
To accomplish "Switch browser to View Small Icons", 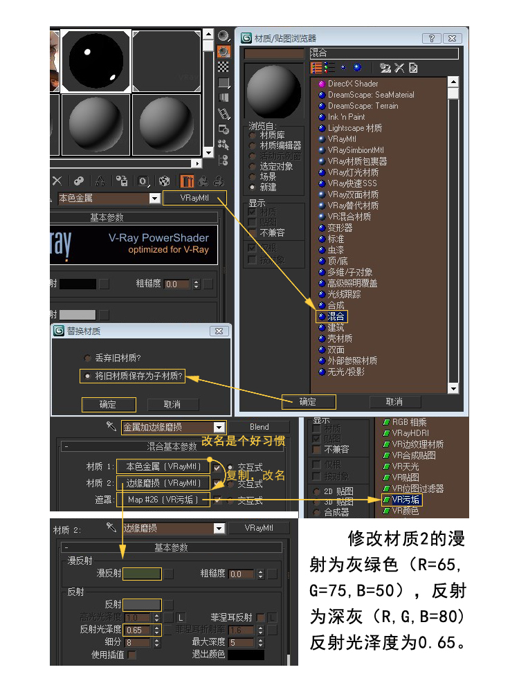I will (x=343, y=68).
